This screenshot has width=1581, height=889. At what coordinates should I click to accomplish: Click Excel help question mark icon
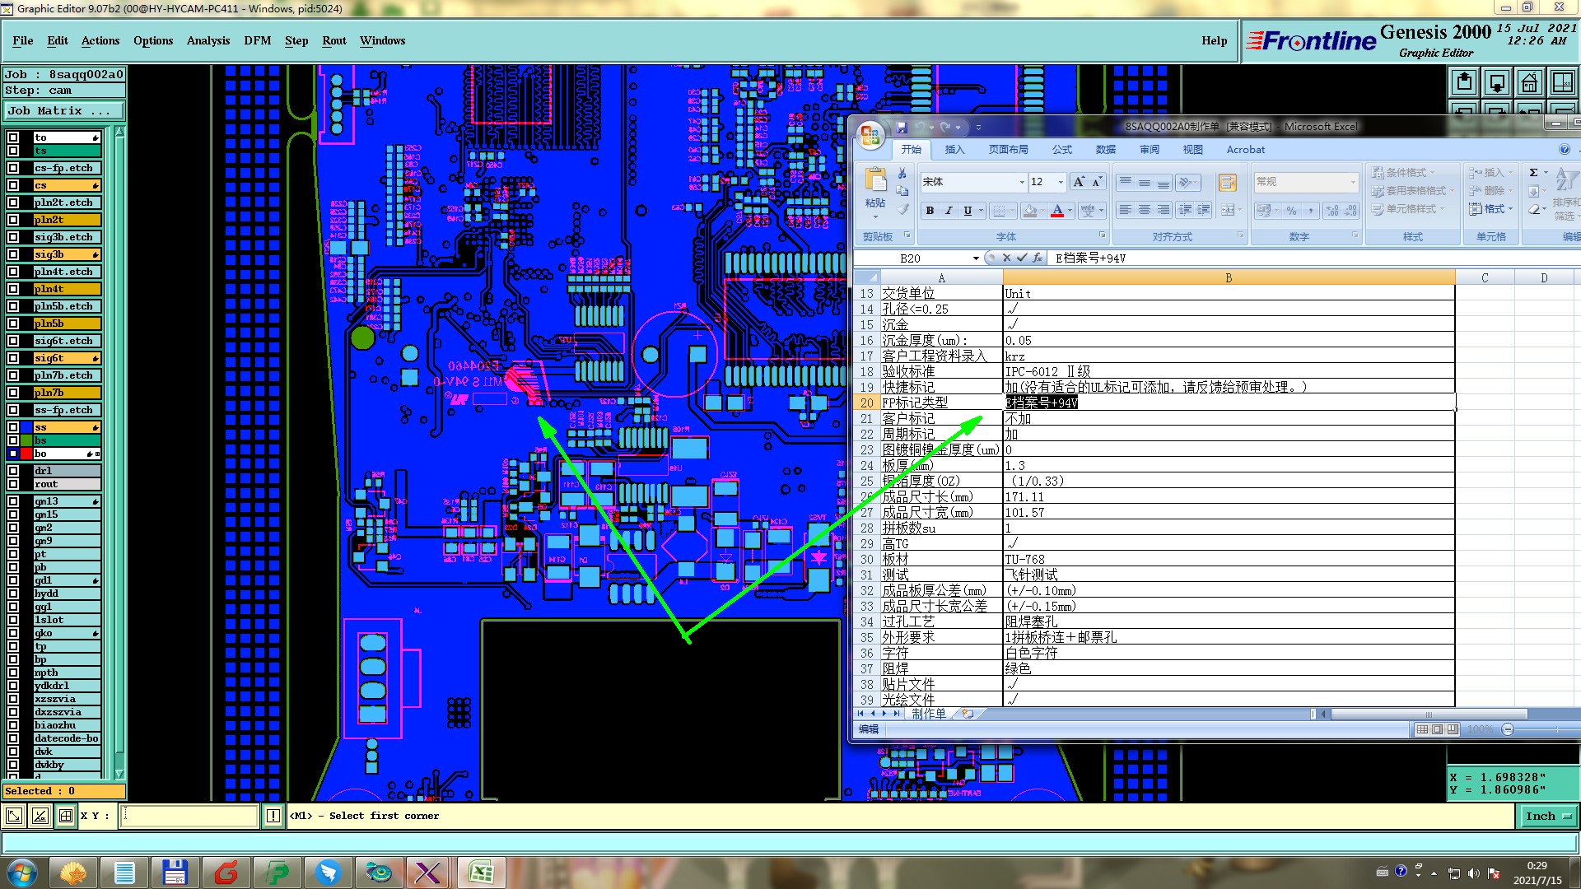coord(1564,149)
